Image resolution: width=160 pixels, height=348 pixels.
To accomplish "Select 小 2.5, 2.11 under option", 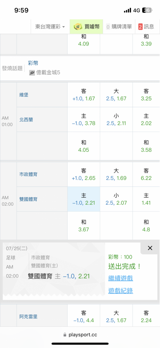I will pyautogui.click(x=116, y=120).
